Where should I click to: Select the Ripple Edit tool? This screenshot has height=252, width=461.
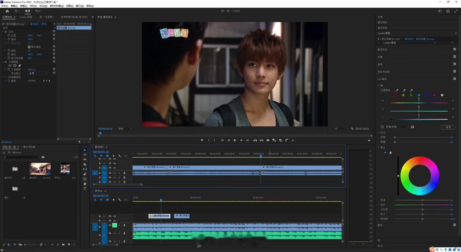85,159
